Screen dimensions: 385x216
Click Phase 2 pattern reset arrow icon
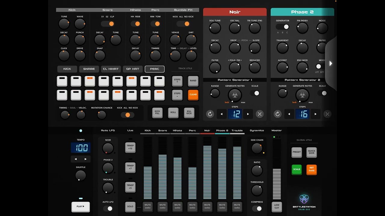point(278,114)
